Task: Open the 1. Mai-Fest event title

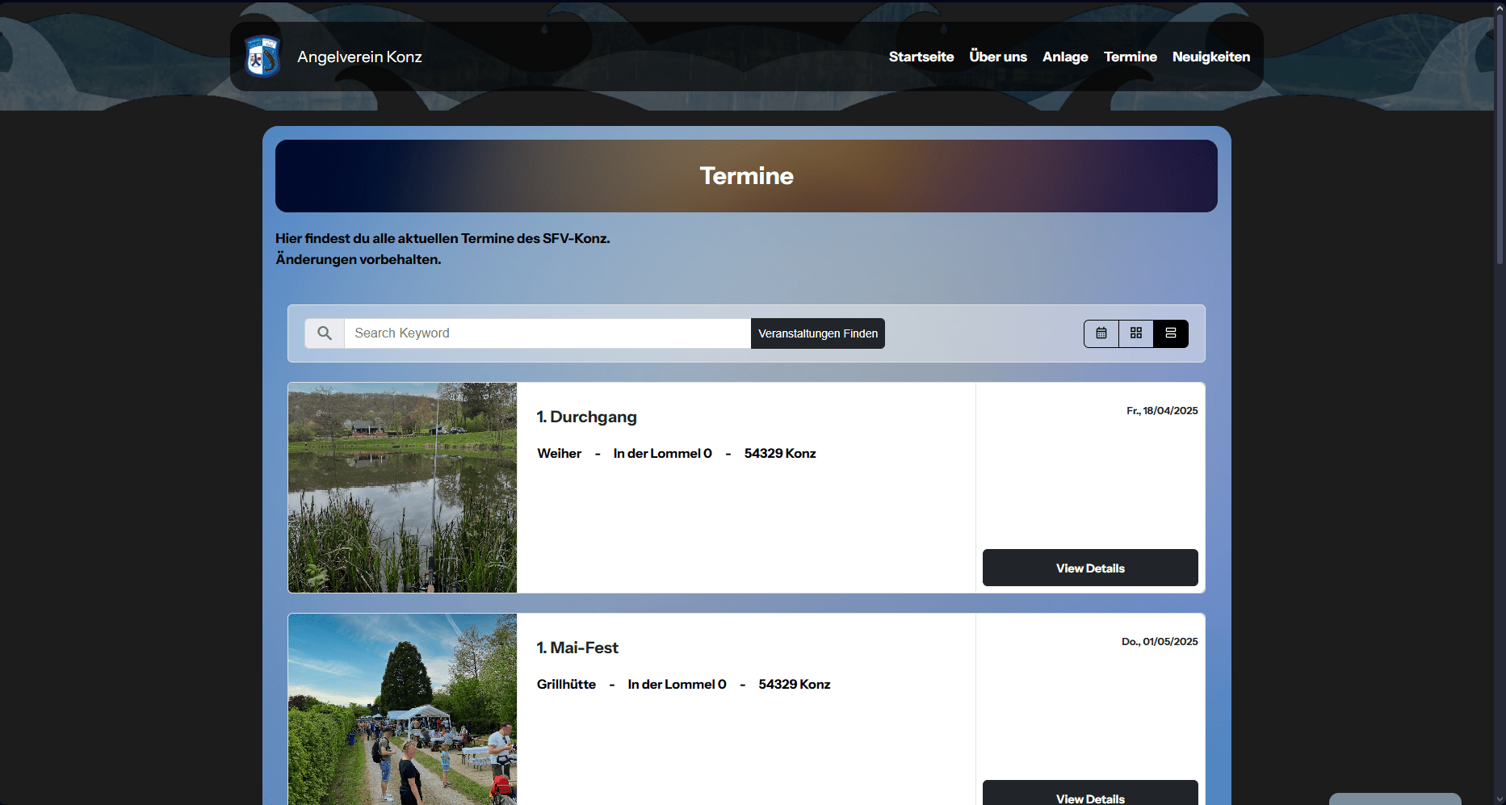Action: pyautogui.click(x=577, y=648)
